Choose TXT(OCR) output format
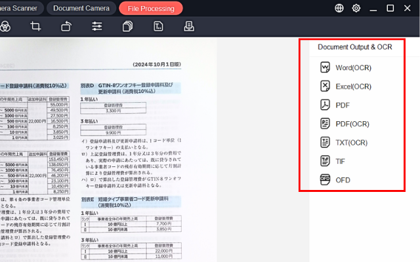This screenshot has width=420, height=262. click(351, 143)
